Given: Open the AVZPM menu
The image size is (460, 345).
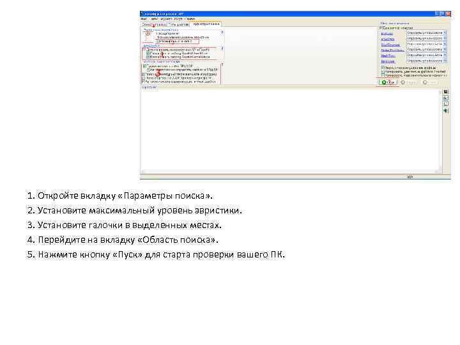Looking at the screenshot, I should [178, 19].
